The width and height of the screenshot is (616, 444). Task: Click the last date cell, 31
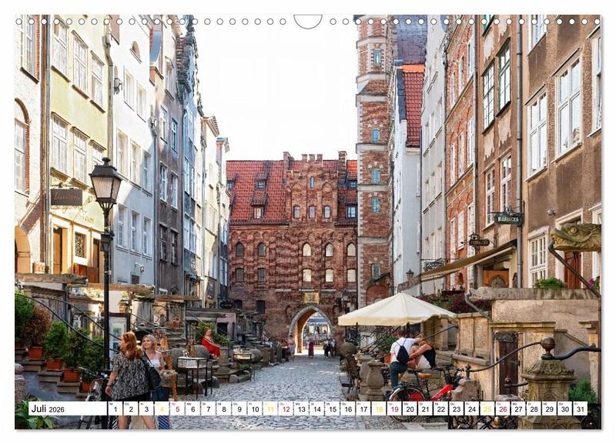tap(581, 409)
